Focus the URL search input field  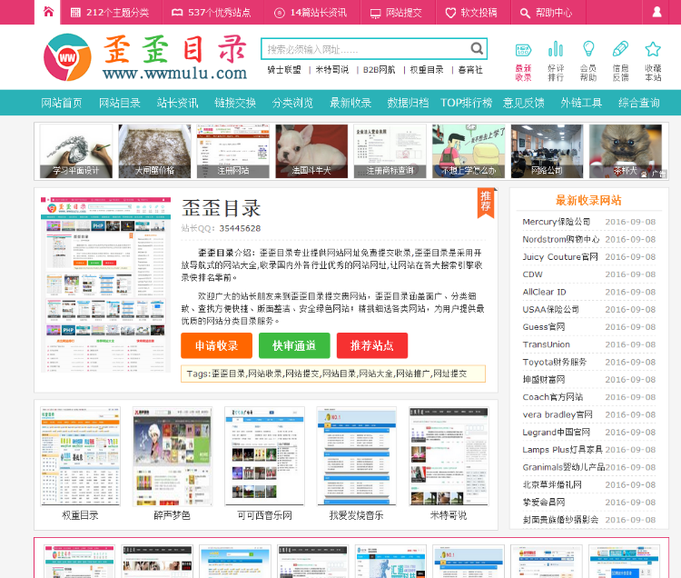click(366, 49)
